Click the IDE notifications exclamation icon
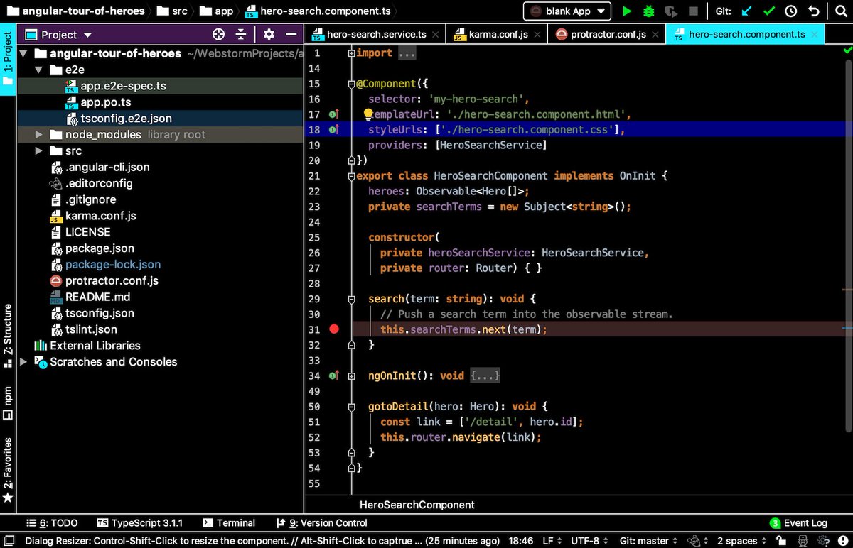The height and width of the screenshot is (548, 853). click(x=843, y=541)
